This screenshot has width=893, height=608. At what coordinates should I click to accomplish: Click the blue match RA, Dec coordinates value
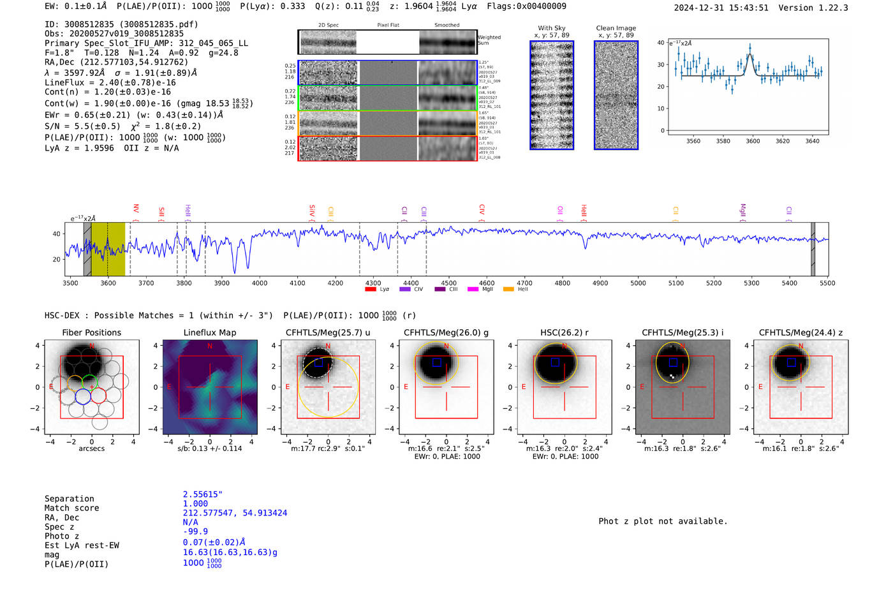tap(235, 513)
